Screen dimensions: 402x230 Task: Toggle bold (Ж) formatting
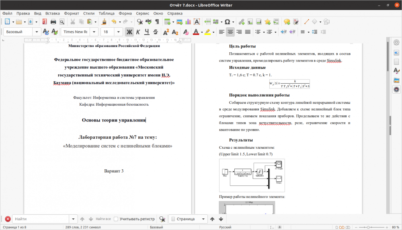(x=129, y=32)
